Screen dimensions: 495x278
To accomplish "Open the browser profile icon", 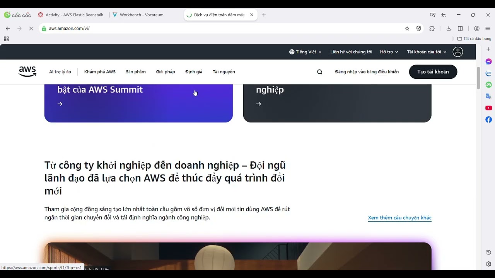I will (x=477, y=29).
